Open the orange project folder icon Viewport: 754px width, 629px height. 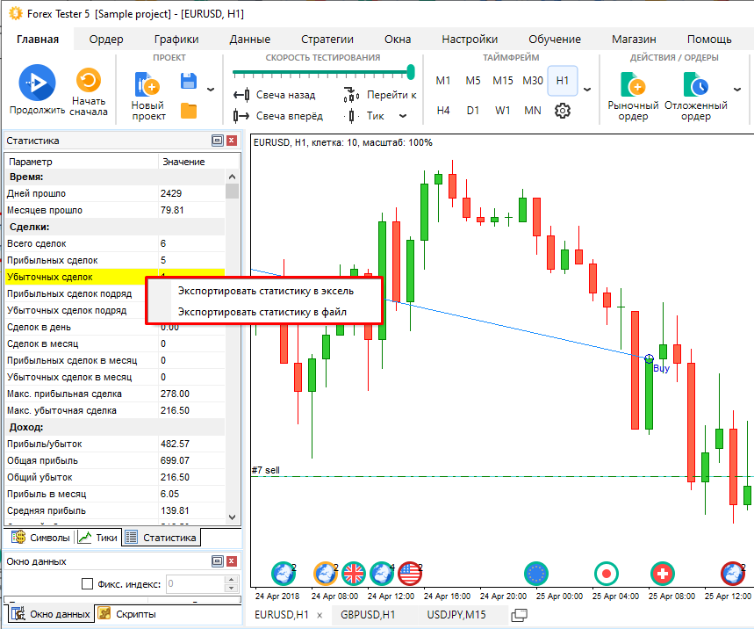pos(188,111)
